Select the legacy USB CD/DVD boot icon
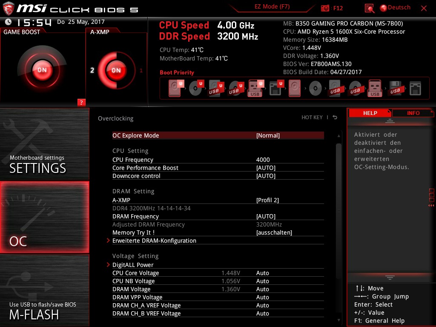This screenshot has width=436, height=327. coord(356,89)
